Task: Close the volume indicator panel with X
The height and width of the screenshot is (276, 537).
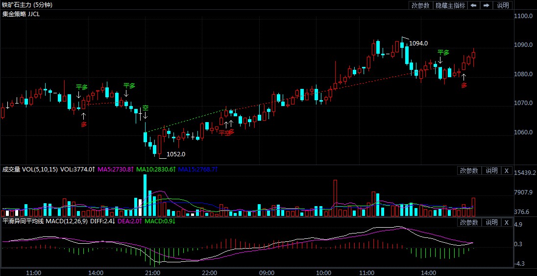Action: (x=507, y=171)
